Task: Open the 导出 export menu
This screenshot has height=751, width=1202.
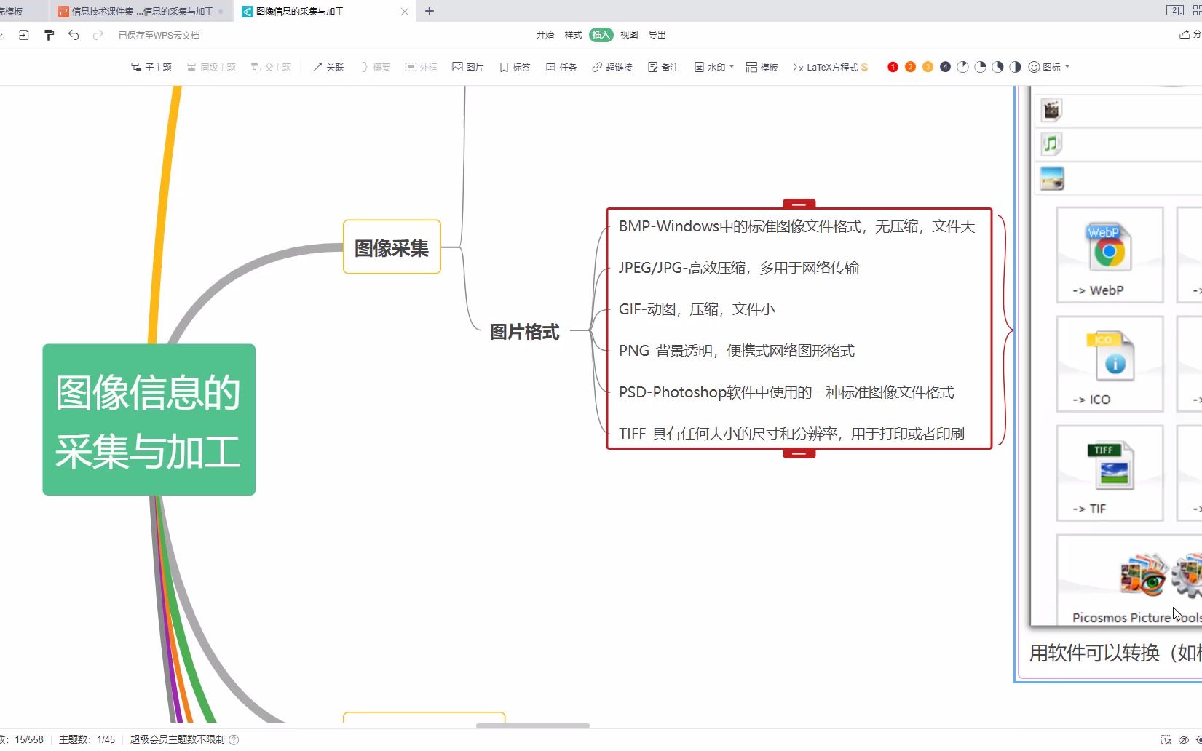Action: point(656,34)
